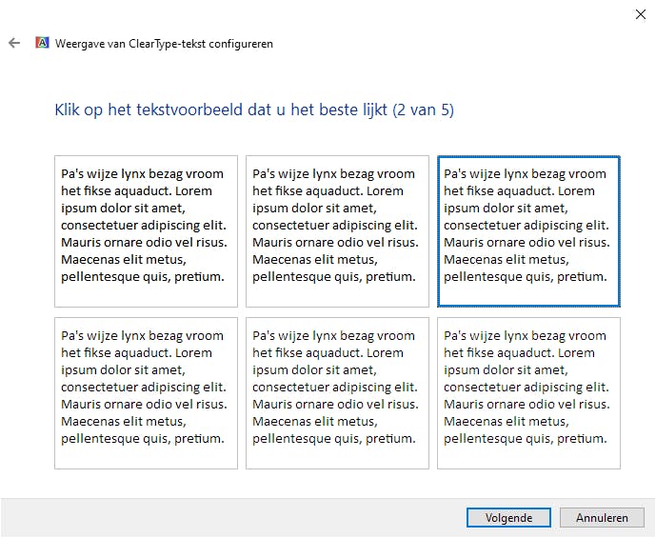This screenshot has height=538, width=656.
Task: Continue to step 3 with Volgende
Action: tap(508, 518)
